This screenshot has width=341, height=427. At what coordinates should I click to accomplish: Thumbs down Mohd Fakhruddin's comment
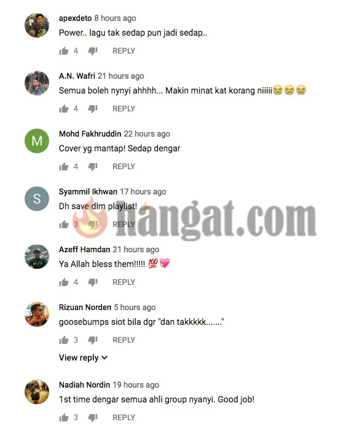click(x=93, y=166)
